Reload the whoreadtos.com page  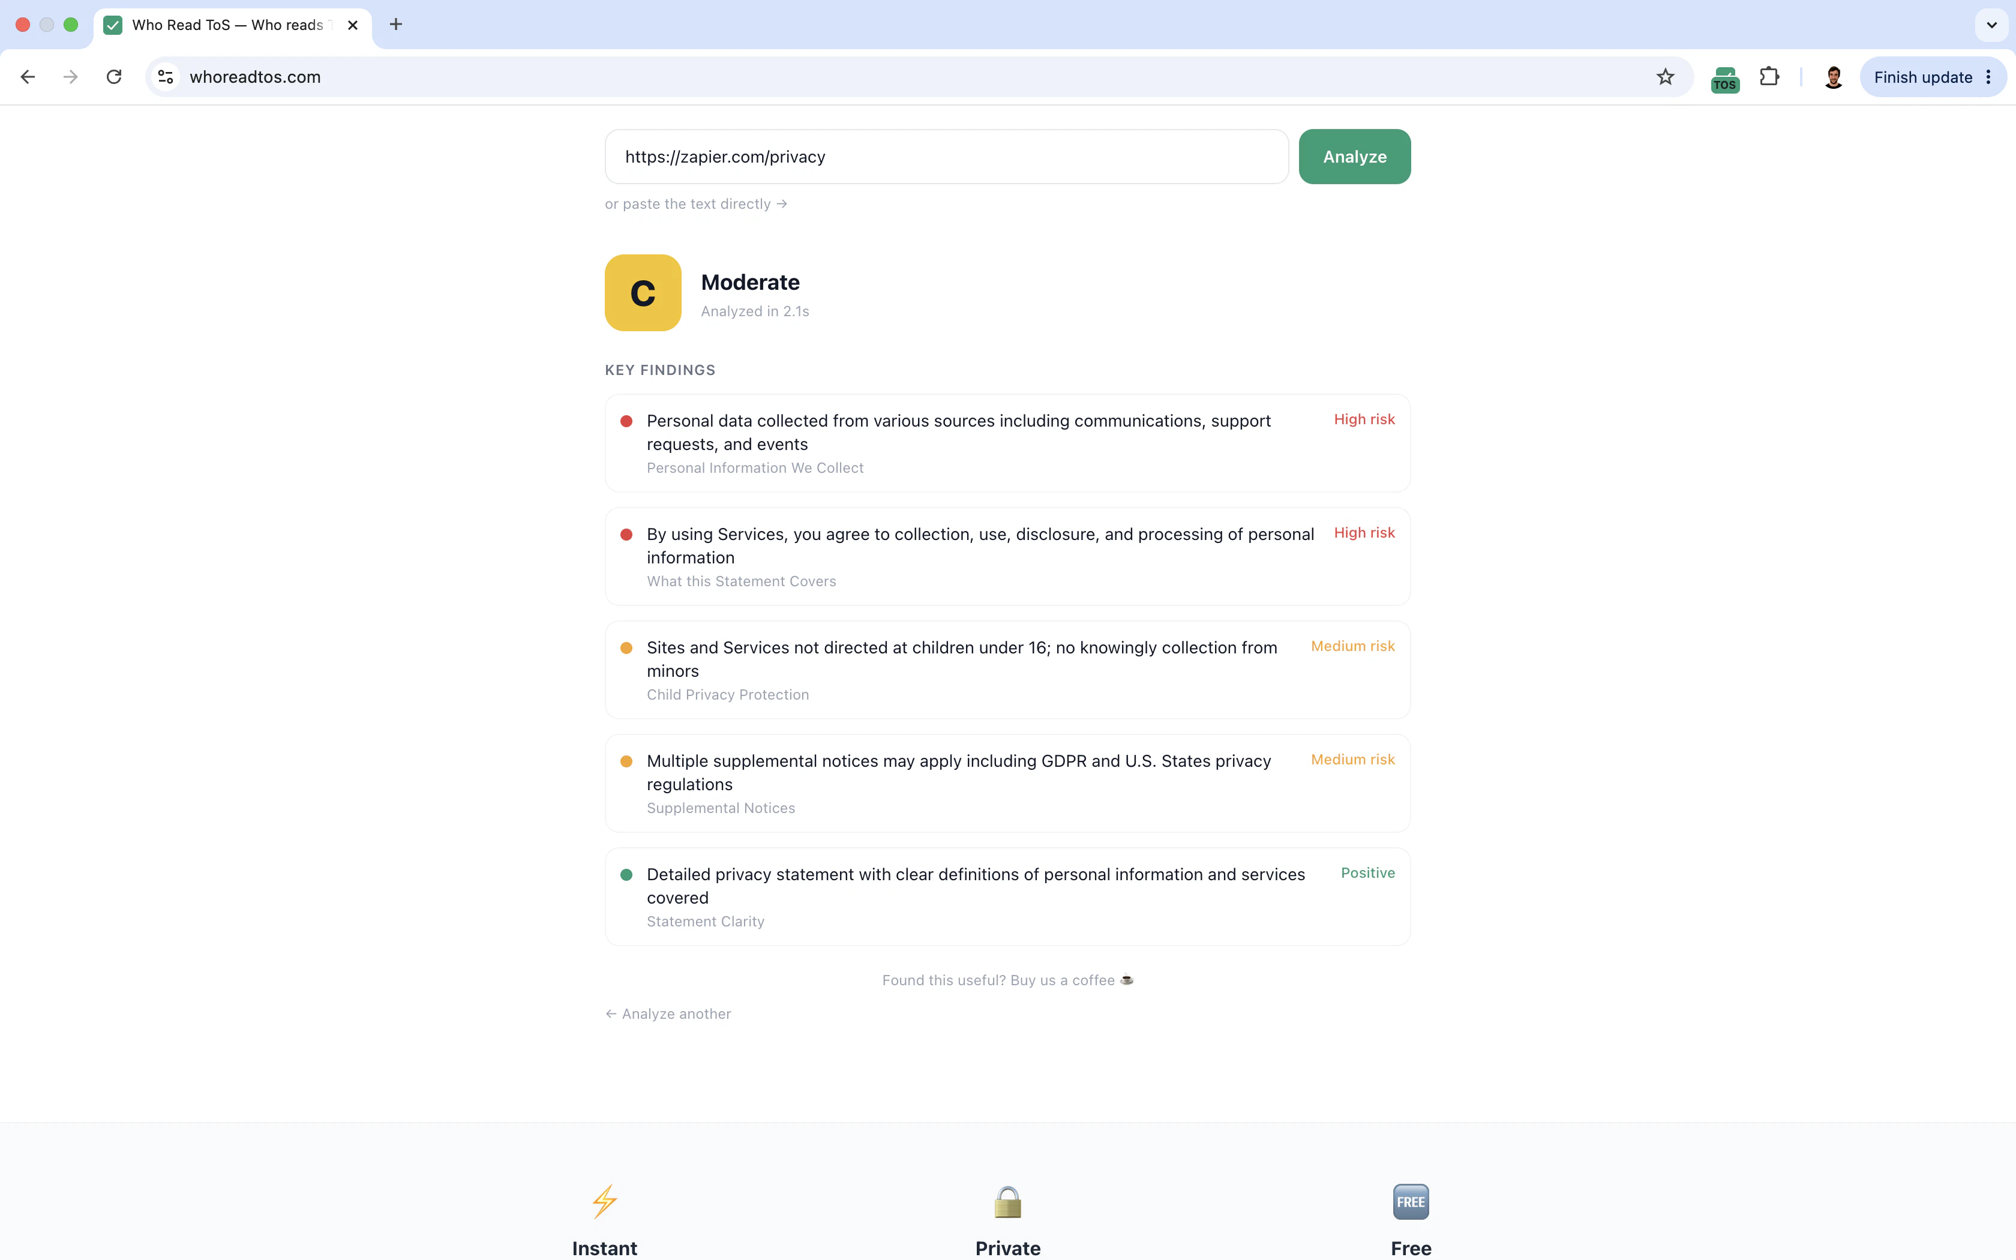(x=114, y=77)
